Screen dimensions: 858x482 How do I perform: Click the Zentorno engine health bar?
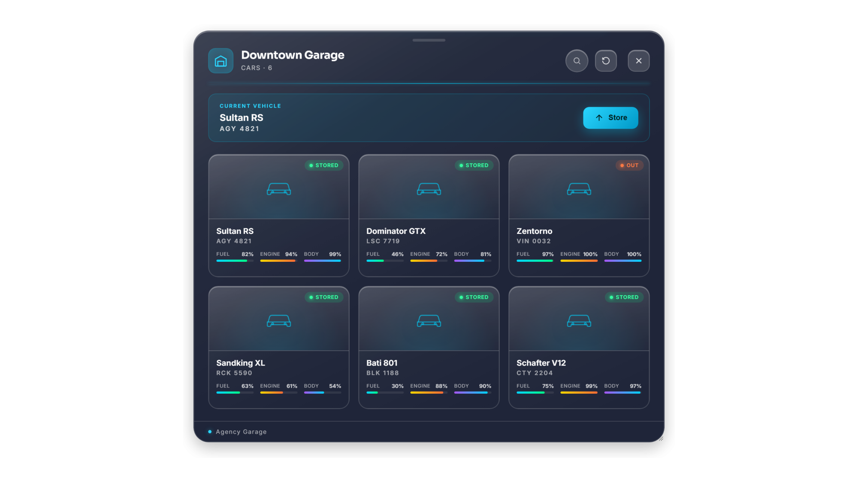579,260
